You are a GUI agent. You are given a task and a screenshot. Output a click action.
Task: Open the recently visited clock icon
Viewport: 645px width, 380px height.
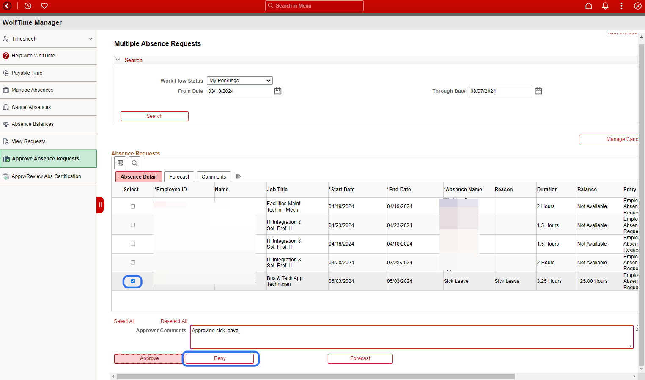pyautogui.click(x=28, y=6)
